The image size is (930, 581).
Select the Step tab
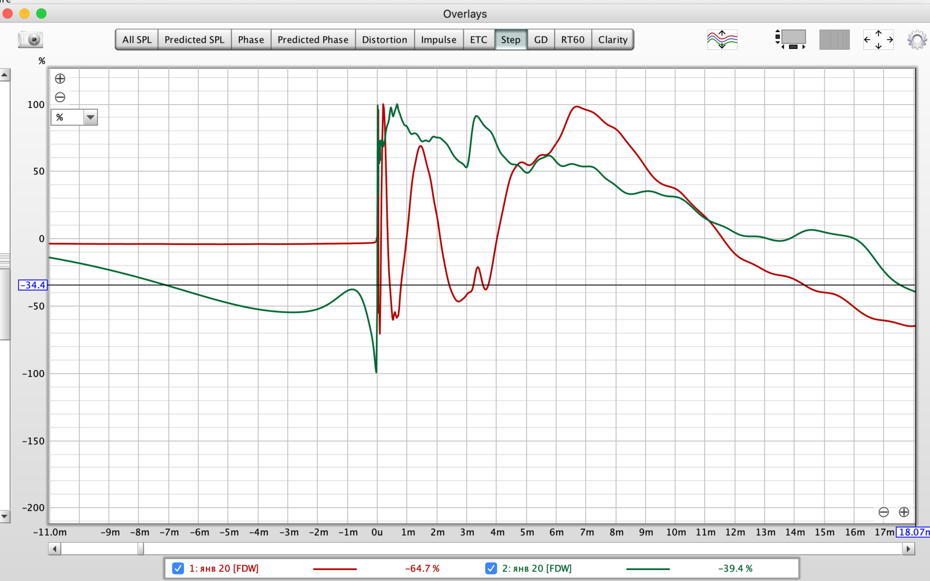click(511, 40)
